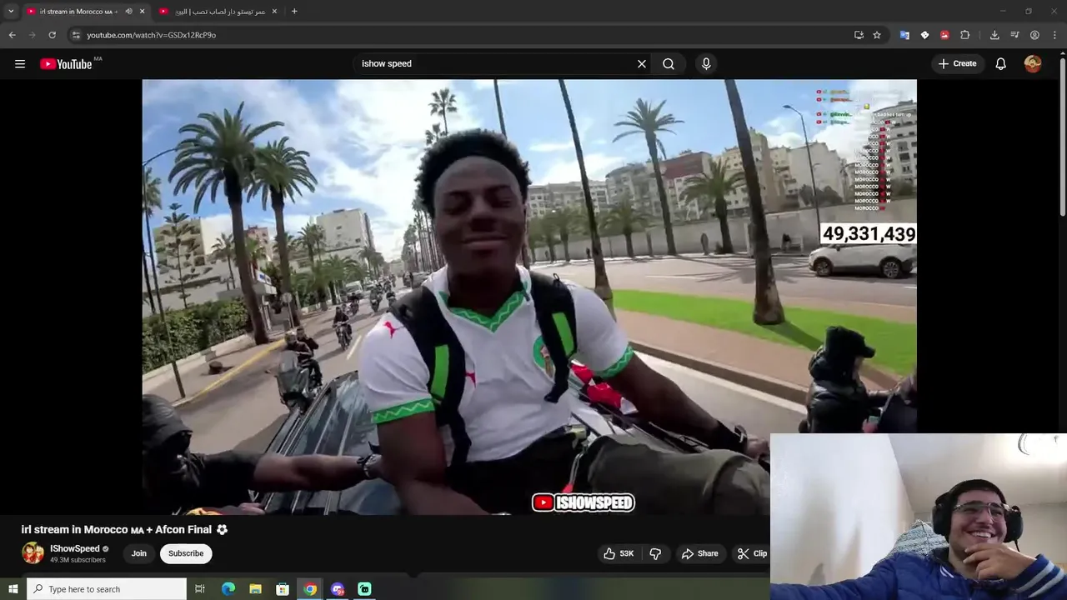Share the video
The image size is (1067, 600).
(700, 553)
